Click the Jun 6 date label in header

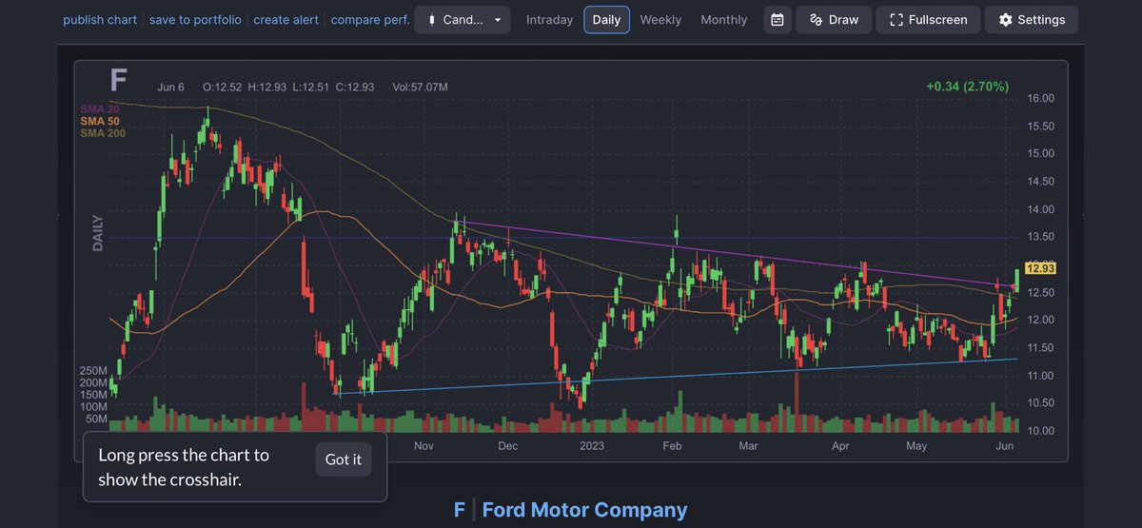171,88
